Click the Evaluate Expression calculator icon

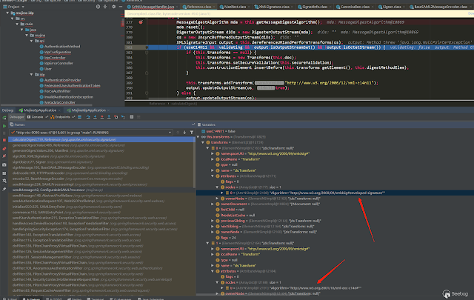pos(132,117)
